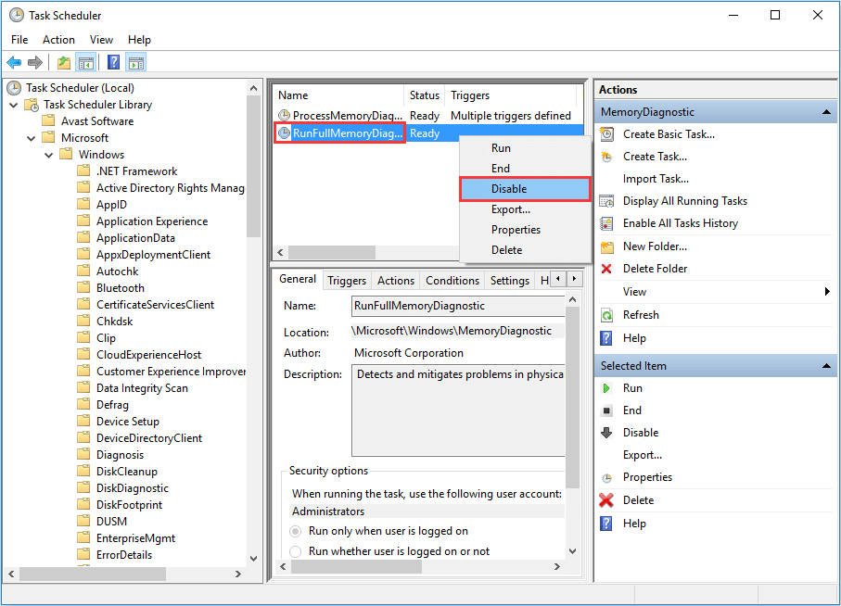Image resolution: width=841 pixels, height=606 pixels.
Task: Switch to the Settings tab
Action: 510,280
